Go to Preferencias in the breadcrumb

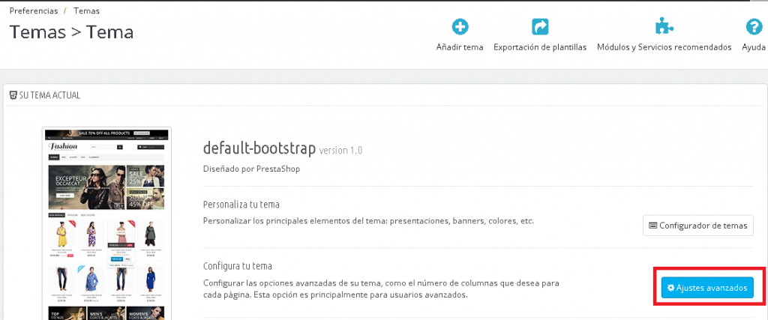click(34, 11)
